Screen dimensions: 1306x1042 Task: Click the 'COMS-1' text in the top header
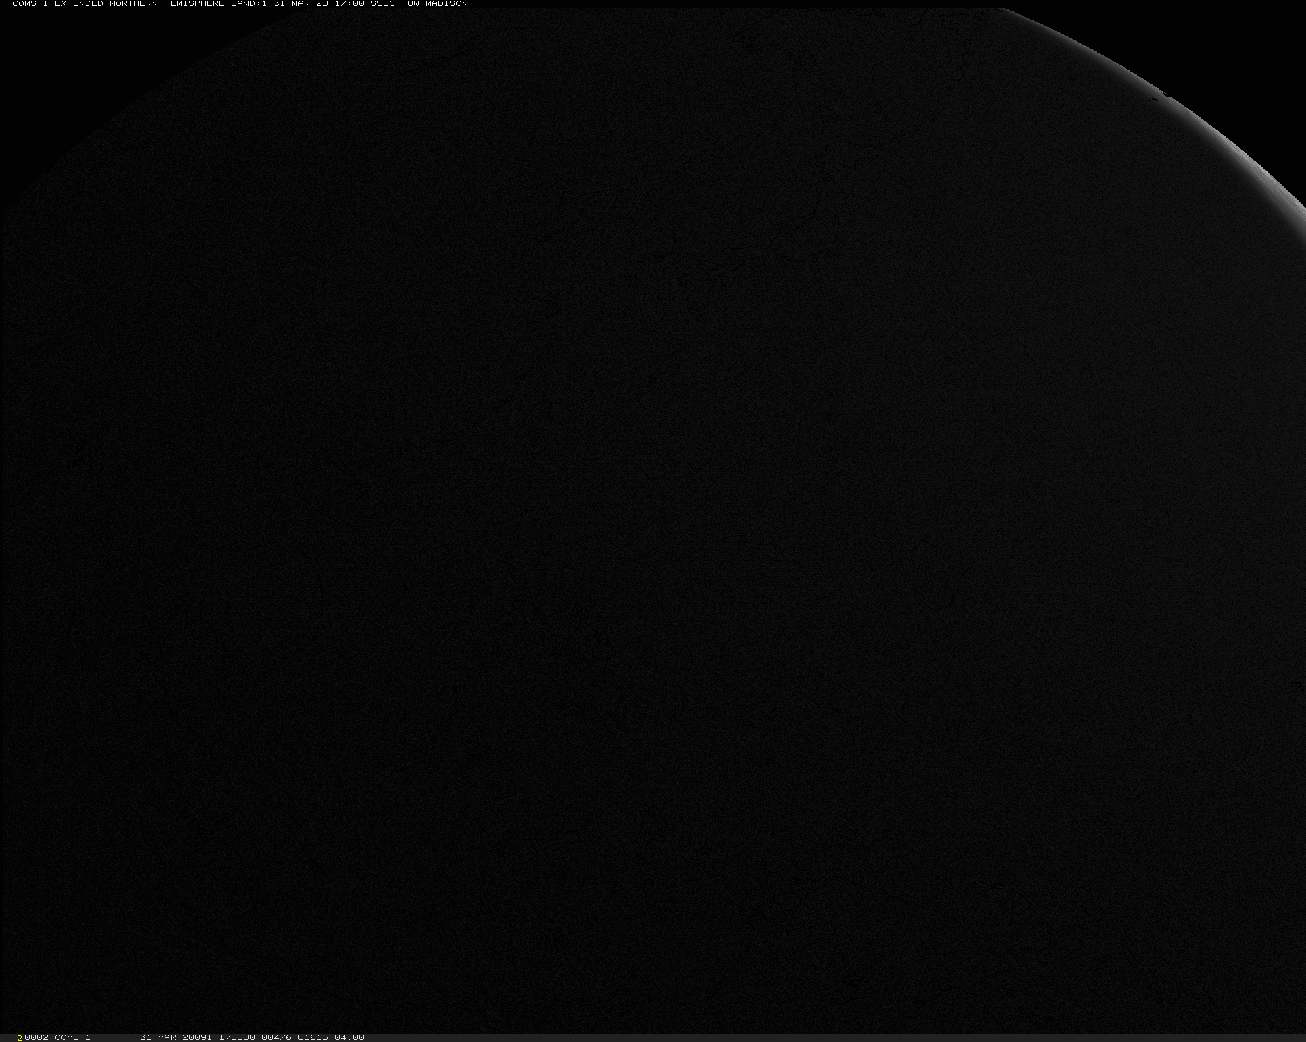coord(30,4)
